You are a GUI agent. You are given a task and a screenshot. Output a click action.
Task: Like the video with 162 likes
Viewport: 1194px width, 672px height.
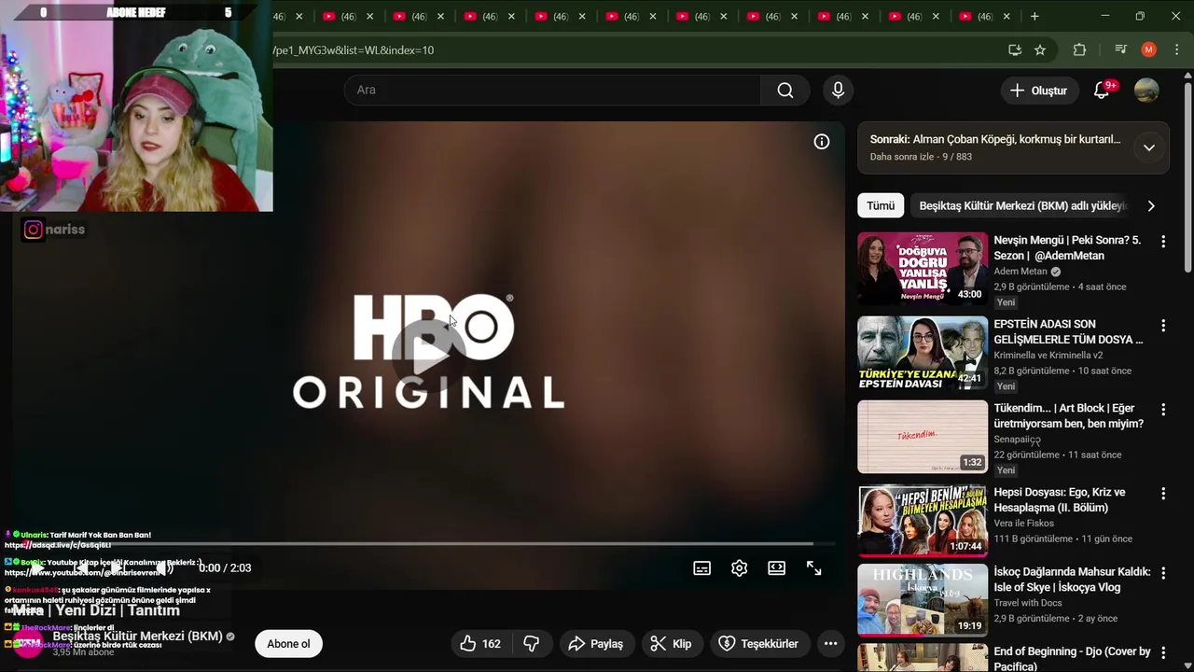(x=481, y=643)
